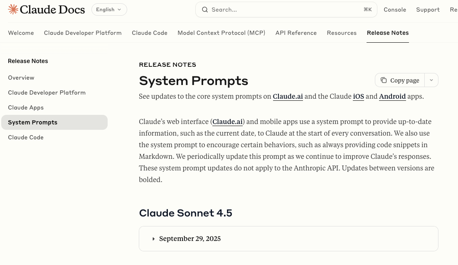Open the Console link
The image size is (458, 265).
395,10
